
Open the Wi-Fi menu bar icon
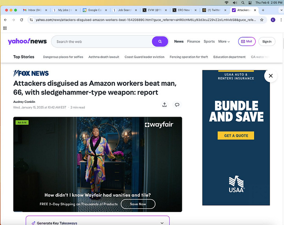226,2
